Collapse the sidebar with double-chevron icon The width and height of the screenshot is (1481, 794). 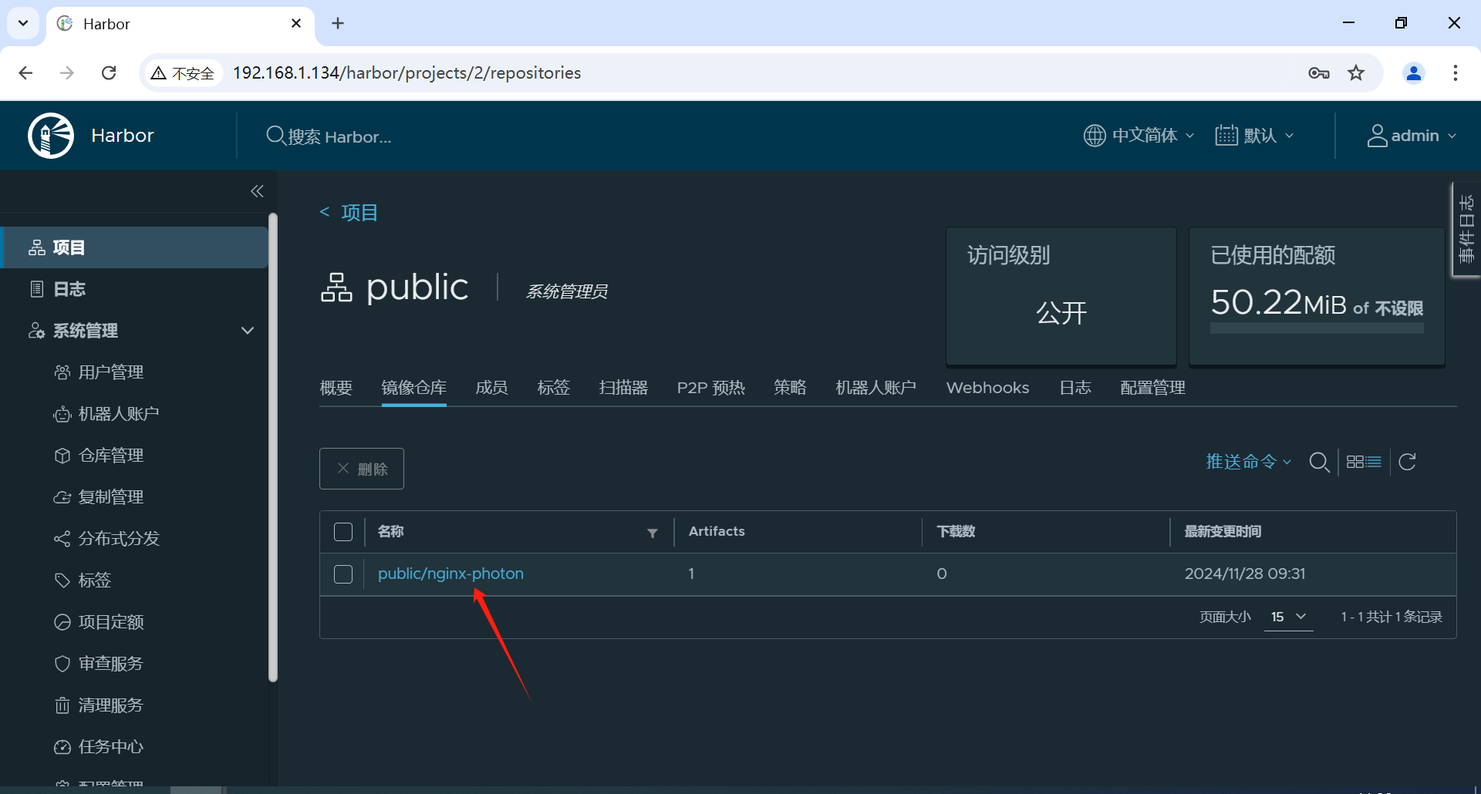pos(257,191)
